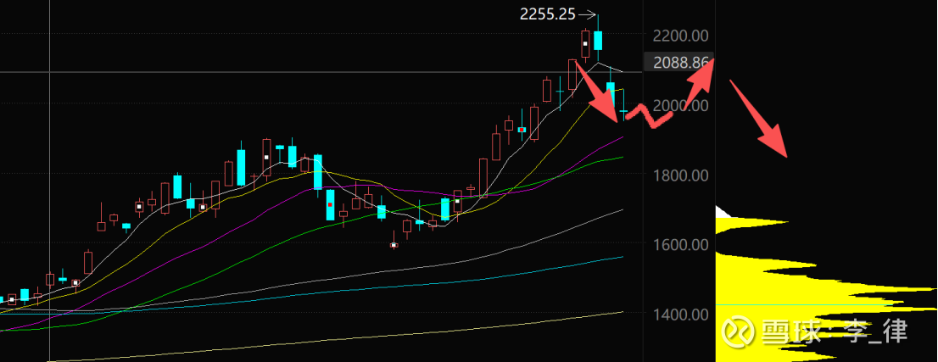Select the highest cyan candlestick below 2255.25
Viewport: 938px width, 362px height.
[598, 40]
